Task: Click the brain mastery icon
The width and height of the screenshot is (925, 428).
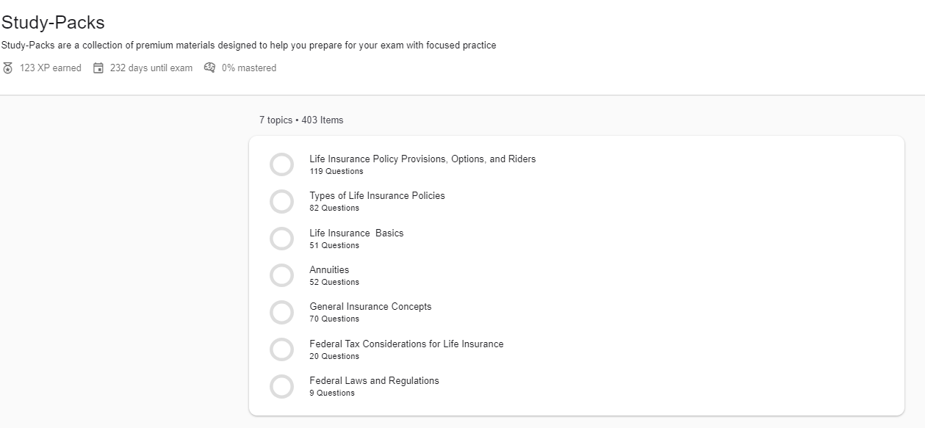Action: [210, 68]
